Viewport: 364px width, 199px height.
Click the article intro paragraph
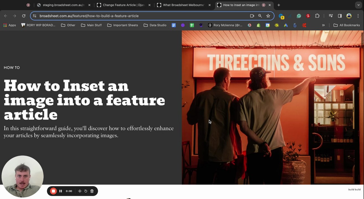89,132
